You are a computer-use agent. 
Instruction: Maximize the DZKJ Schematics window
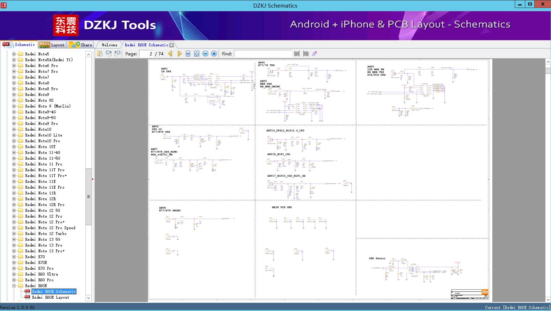[x=530, y=4]
